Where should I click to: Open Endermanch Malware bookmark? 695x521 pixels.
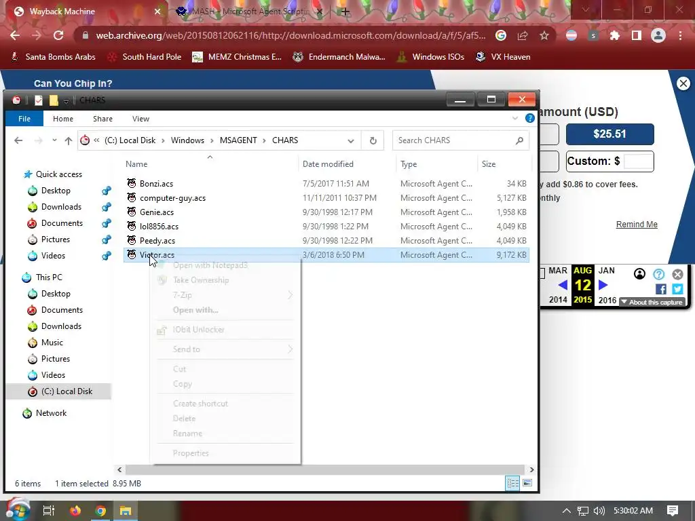point(339,57)
